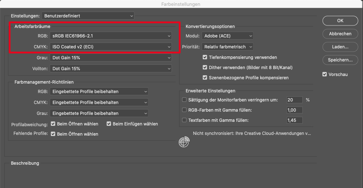This screenshot has width=363, height=188.
Task: Click the Abbrechen button
Action: pyautogui.click(x=340, y=34)
